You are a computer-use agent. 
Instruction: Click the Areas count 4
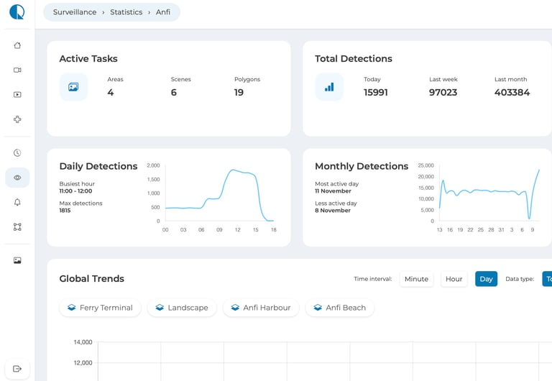tap(111, 93)
